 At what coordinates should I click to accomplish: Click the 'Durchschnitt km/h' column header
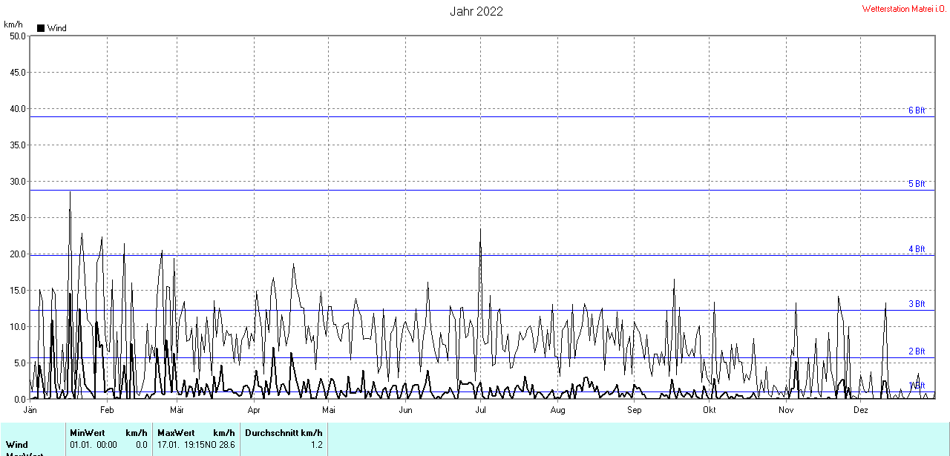click(284, 433)
